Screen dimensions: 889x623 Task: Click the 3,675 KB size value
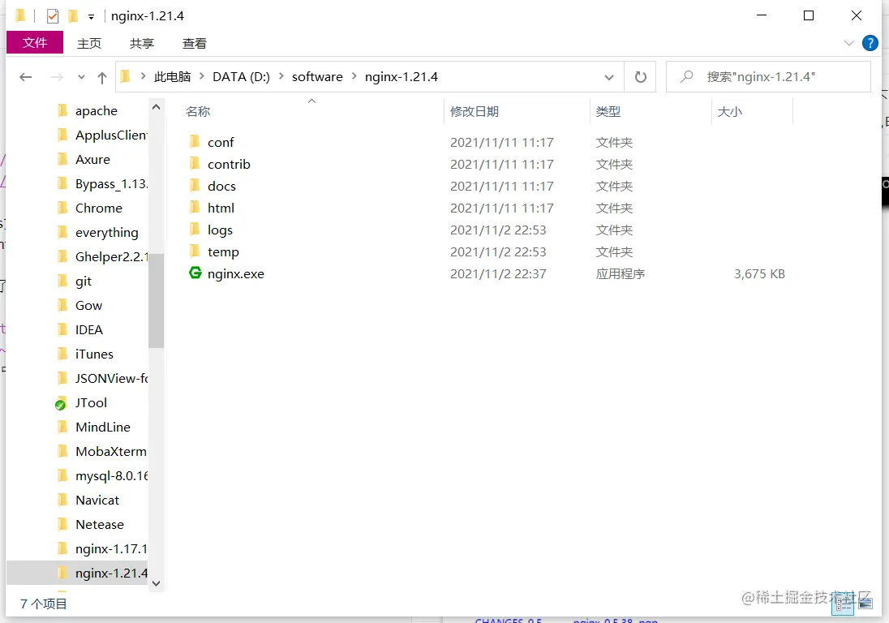[759, 274]
